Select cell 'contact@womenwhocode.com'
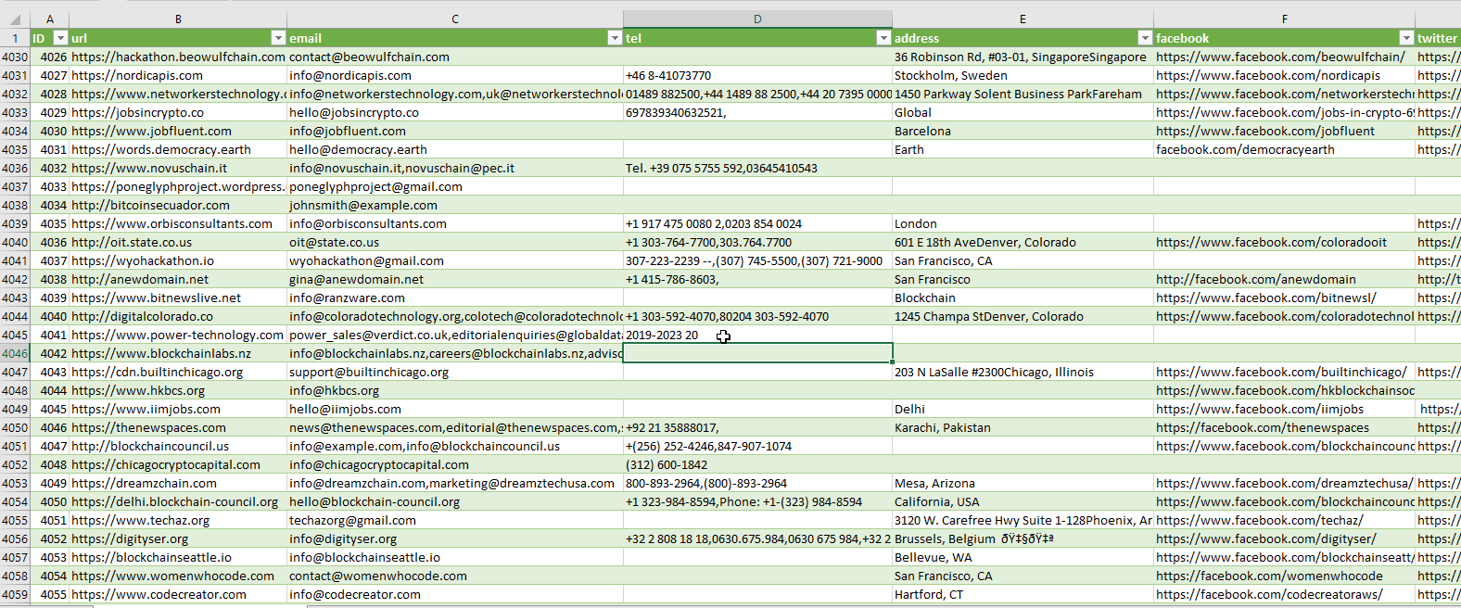The image size is (1461, 608). pos(455,576)
